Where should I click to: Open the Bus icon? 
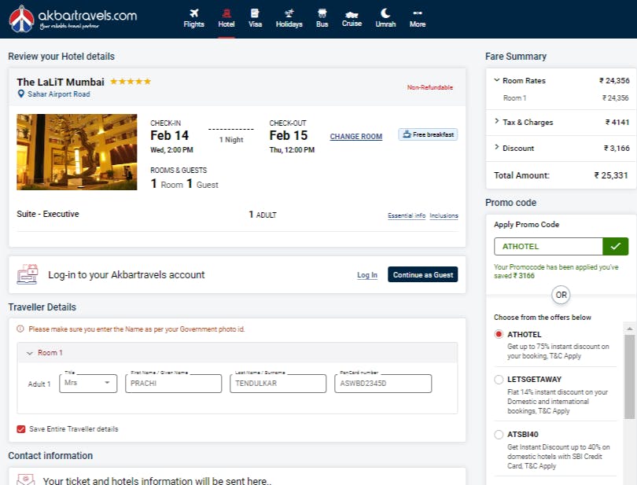tap(322, 13)
